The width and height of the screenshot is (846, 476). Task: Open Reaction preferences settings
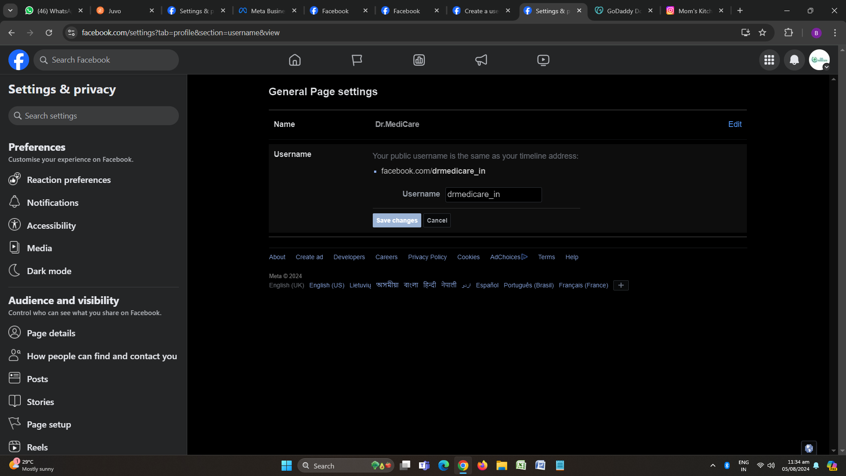tap(68, 179)
